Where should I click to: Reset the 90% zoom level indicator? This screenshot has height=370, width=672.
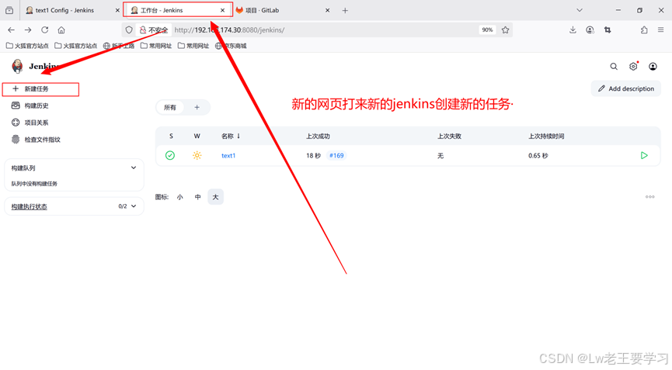[x=487, y=30]
